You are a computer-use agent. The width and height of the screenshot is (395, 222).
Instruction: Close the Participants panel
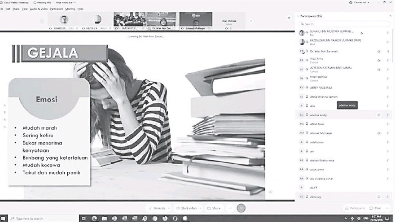click(390, 16)
